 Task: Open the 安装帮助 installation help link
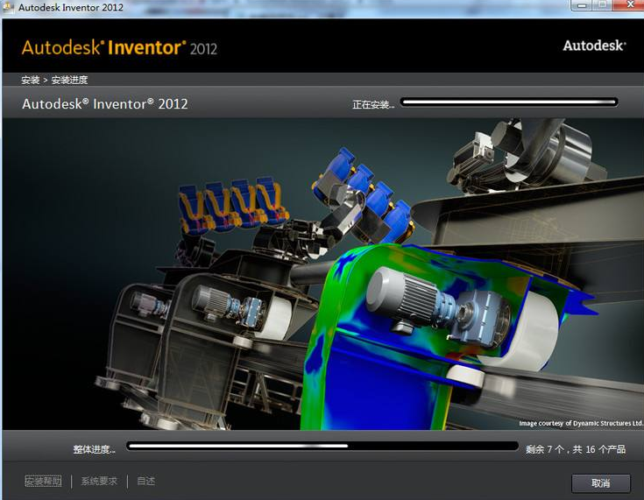coord(43,481)
